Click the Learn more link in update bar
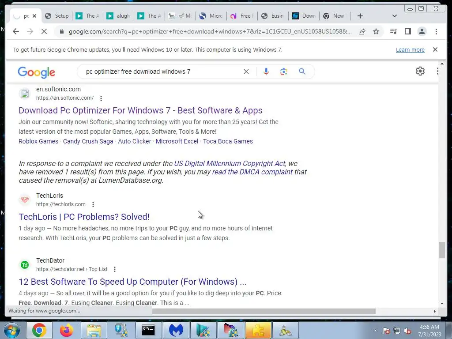This screenshot has width=452, height=339. coord(410,49)
